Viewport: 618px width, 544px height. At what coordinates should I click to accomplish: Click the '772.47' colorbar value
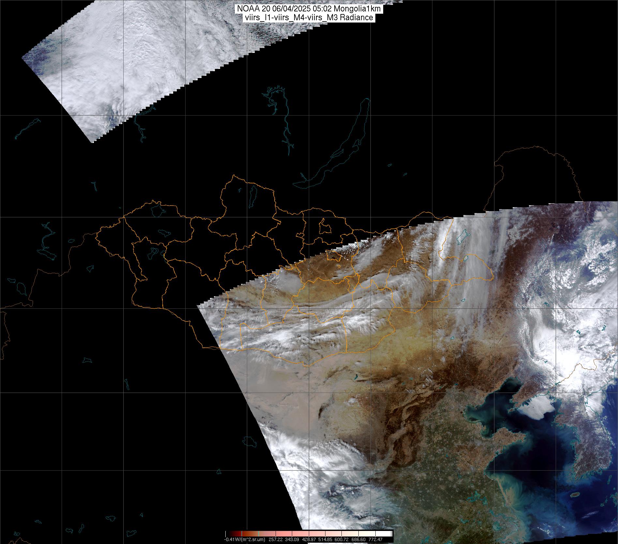(375, 539)
